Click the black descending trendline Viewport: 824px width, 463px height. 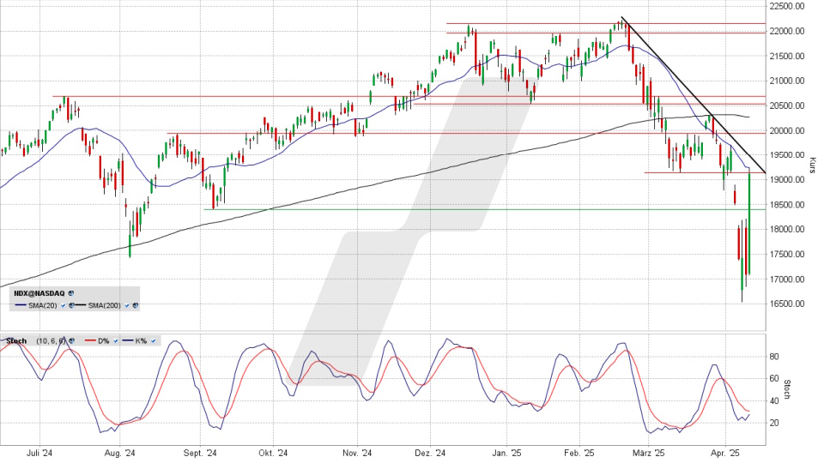tap(694, 95)
